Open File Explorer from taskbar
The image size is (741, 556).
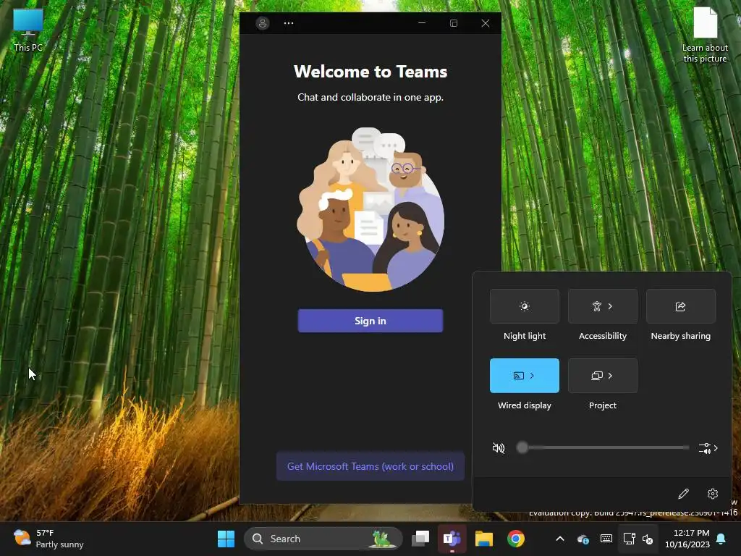[484, 539]
